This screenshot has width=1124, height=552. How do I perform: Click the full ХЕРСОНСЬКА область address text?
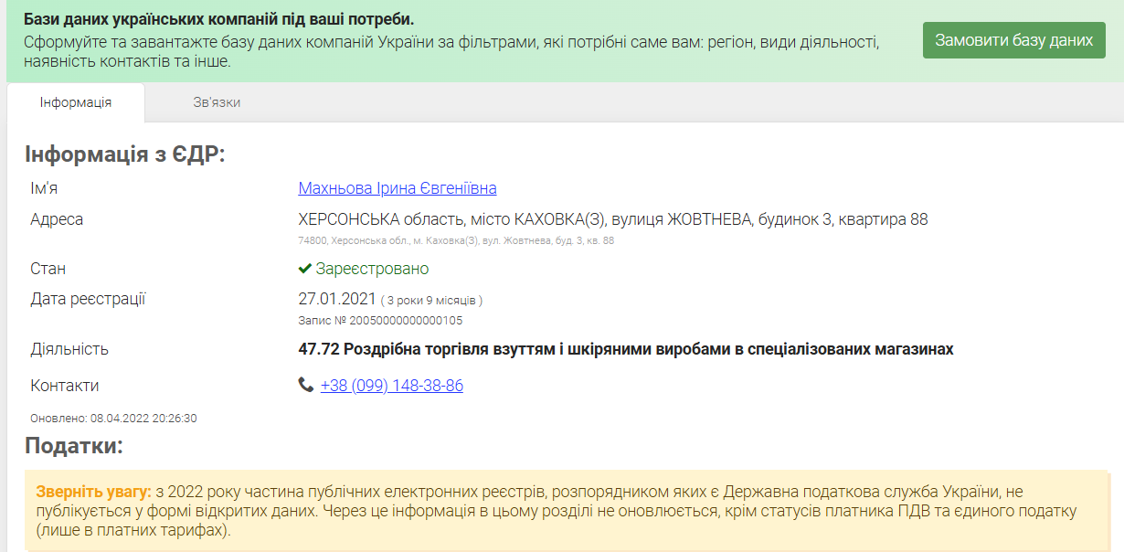[612, 219]
